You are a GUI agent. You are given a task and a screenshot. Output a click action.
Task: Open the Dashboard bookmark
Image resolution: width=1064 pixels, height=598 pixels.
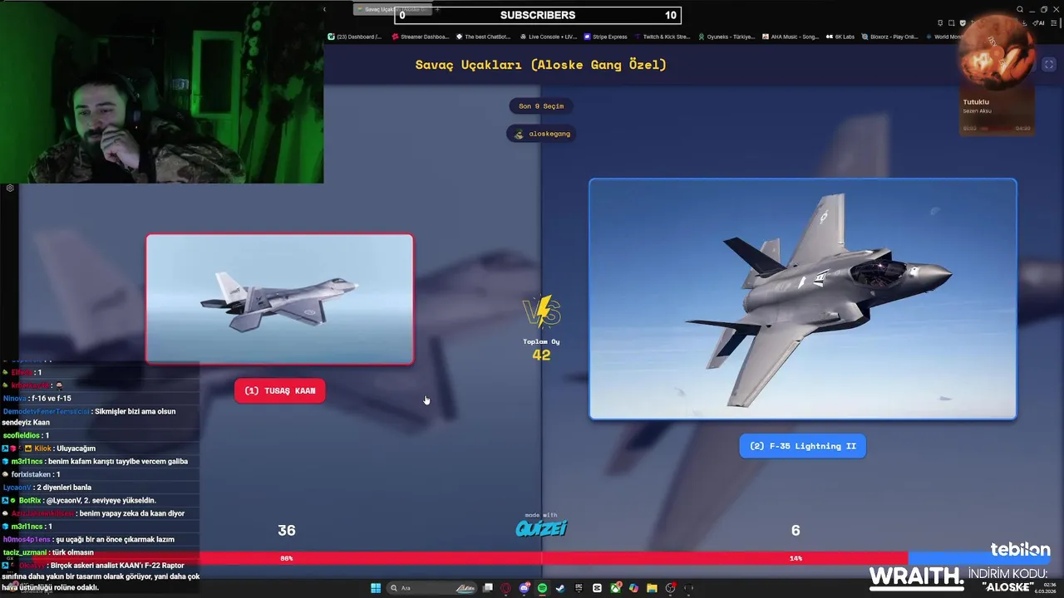(x=355, y=37)
